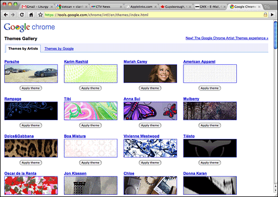This screenshot has height=197, width=278.
Task: Close the Guysborough tab
Action: (x=190, y=6)
